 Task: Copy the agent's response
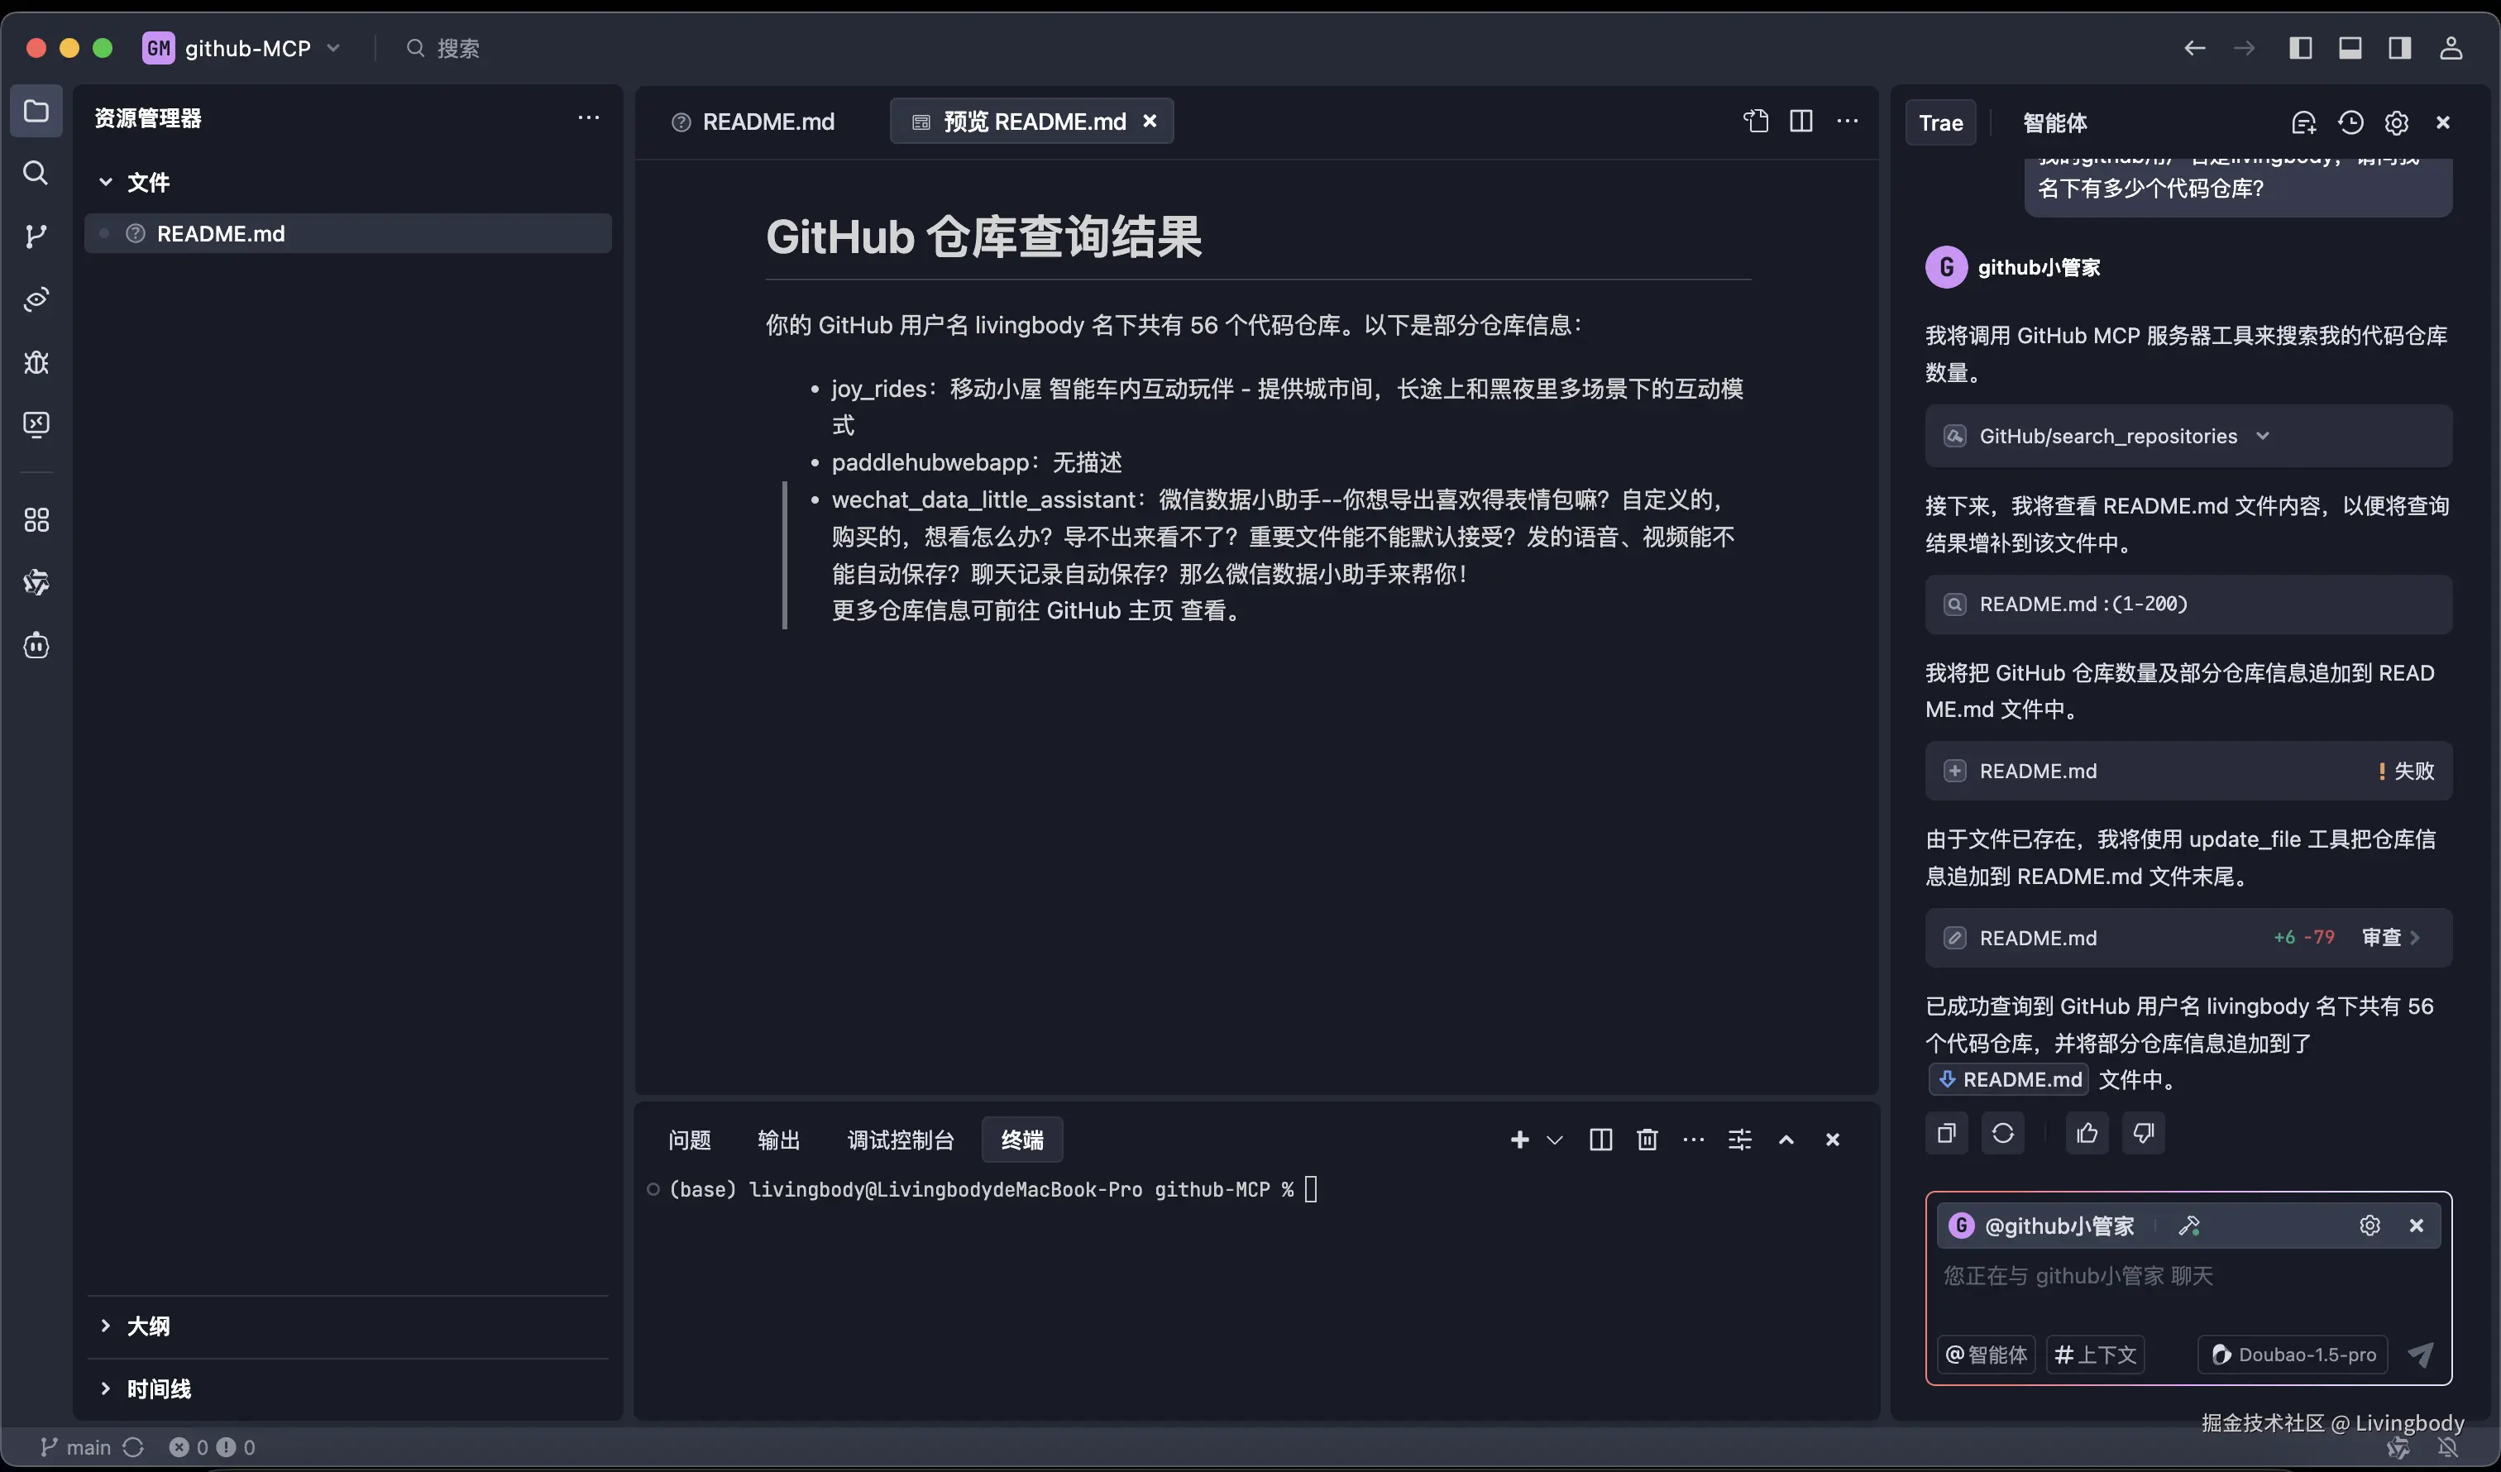point(1945,1133)
